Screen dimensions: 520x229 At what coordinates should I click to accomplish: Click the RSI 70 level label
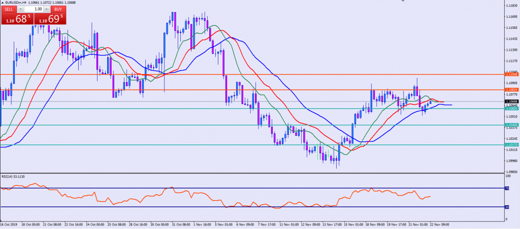coord(506,188)
